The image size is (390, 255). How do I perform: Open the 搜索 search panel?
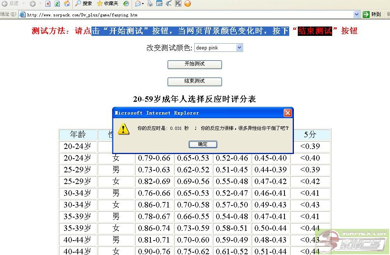click(x=83, y=4)
